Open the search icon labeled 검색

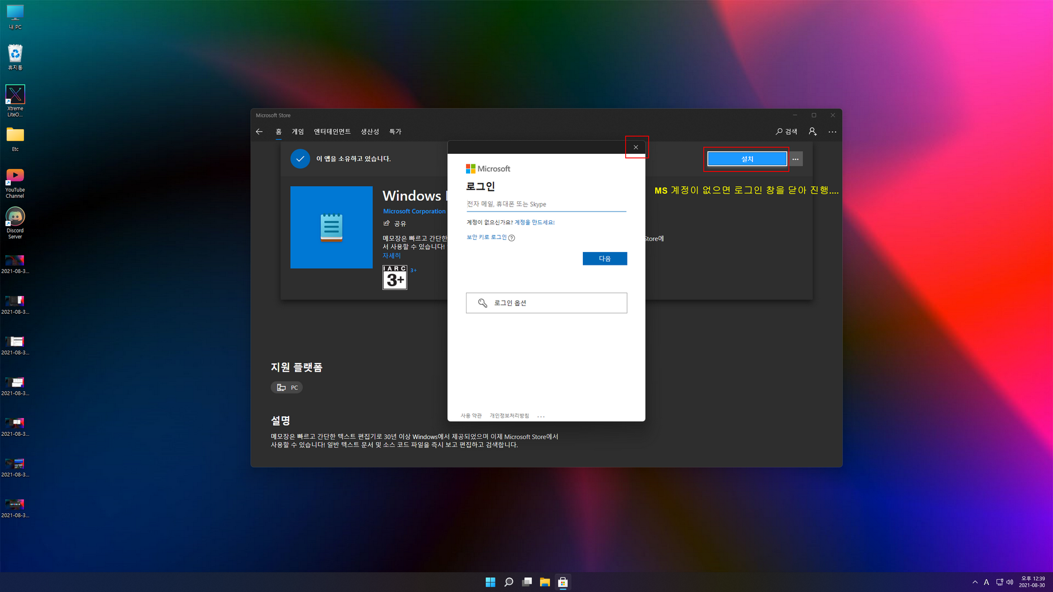pyautogui.click(x=786, y=132)
